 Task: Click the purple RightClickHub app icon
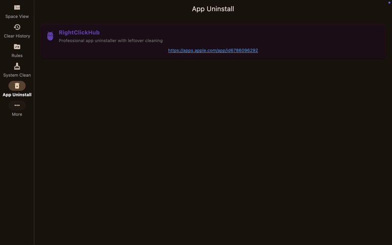point(50,36)
